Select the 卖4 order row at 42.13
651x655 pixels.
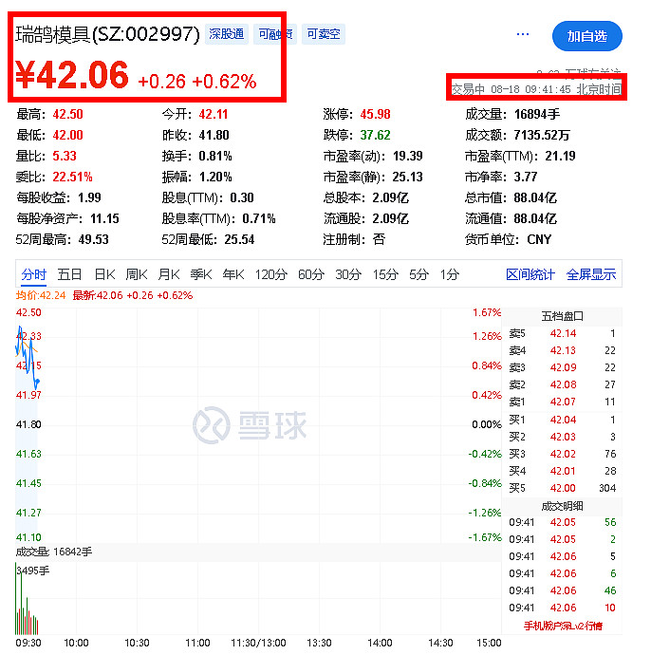[x=562, y=350]
